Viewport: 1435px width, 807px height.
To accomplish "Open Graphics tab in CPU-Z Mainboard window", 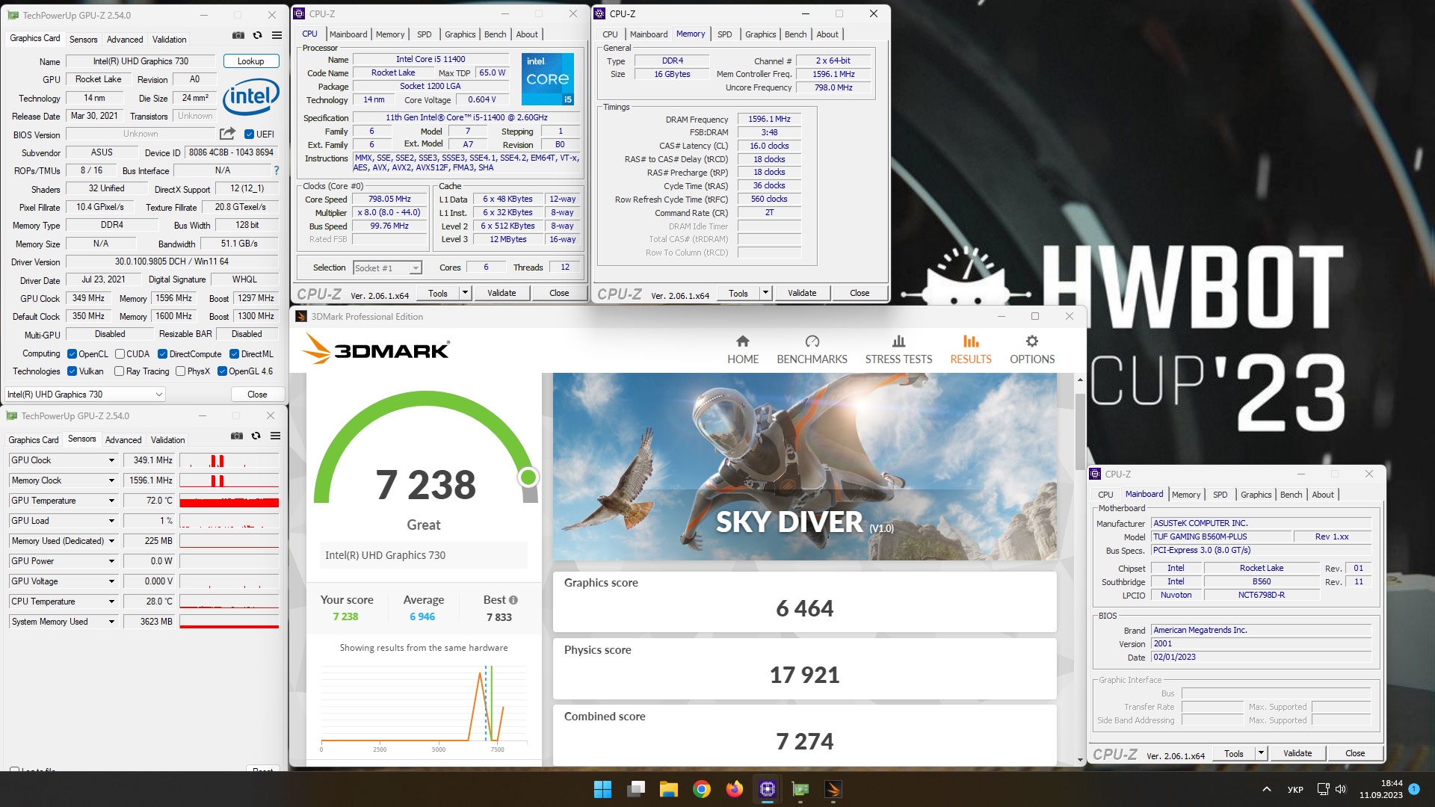I will pyautogui.click(x=1256, y=495).
